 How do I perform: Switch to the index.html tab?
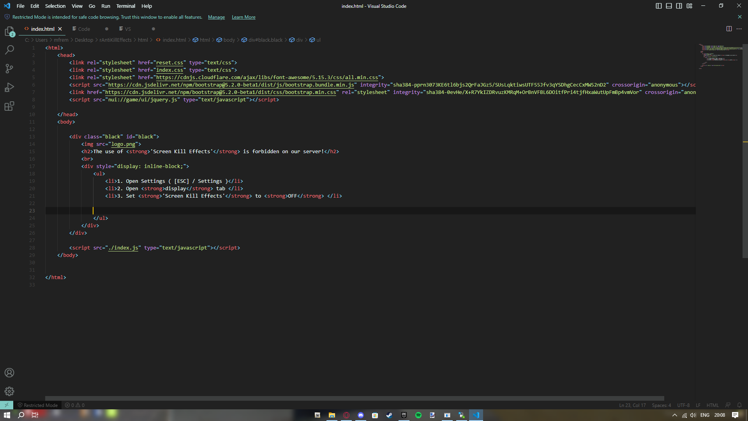41,29
